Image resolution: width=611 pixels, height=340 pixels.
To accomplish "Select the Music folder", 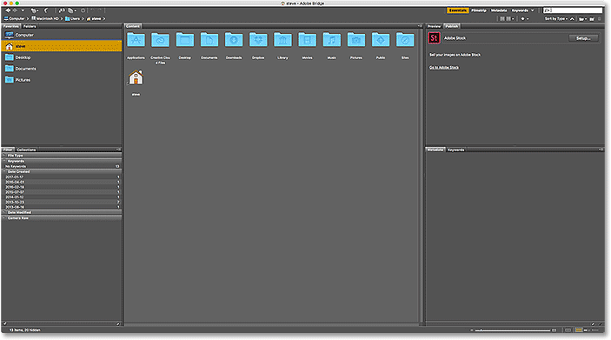I will point(332,40).
